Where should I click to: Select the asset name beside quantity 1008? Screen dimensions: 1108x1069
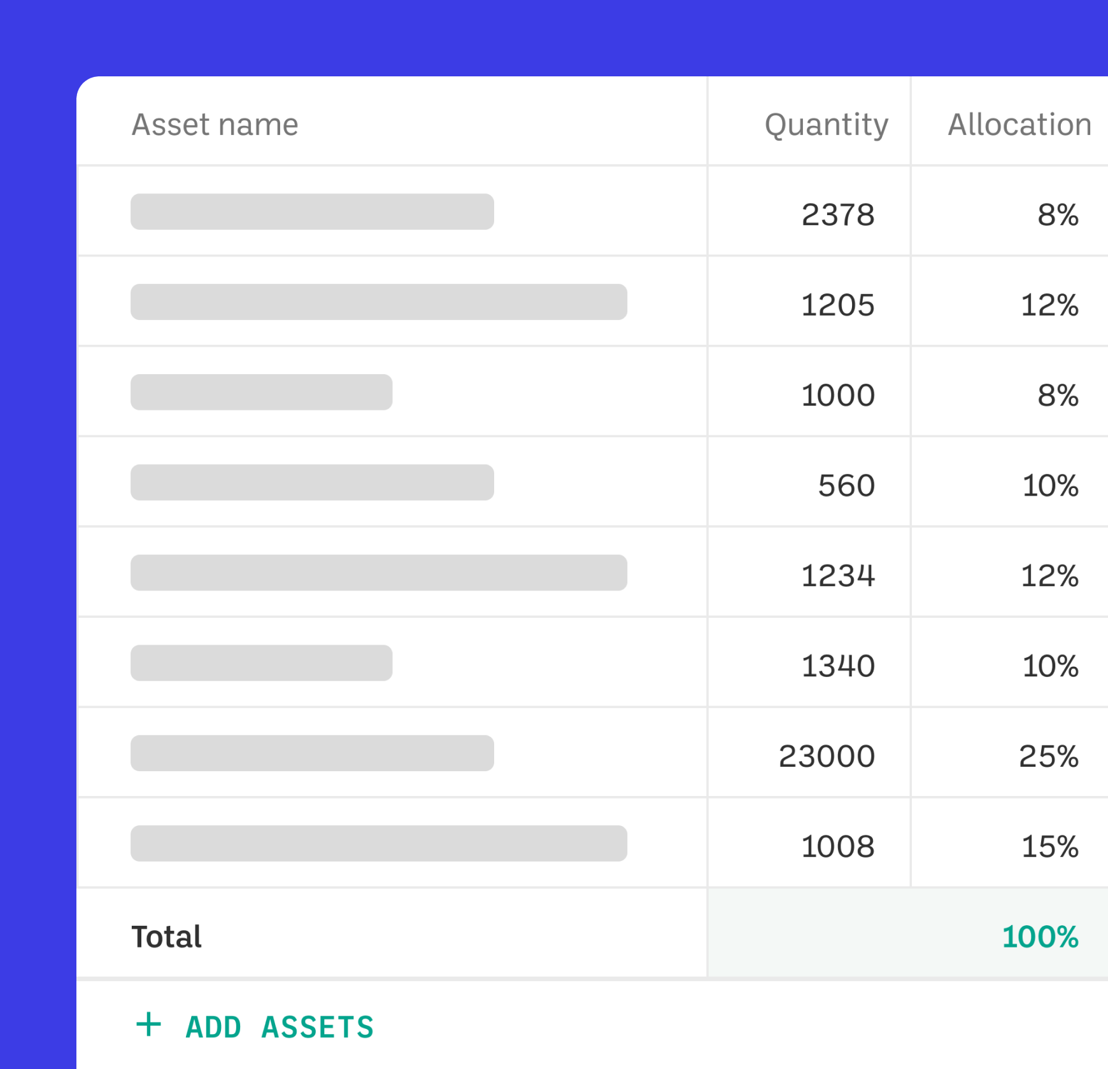point(378,844)
